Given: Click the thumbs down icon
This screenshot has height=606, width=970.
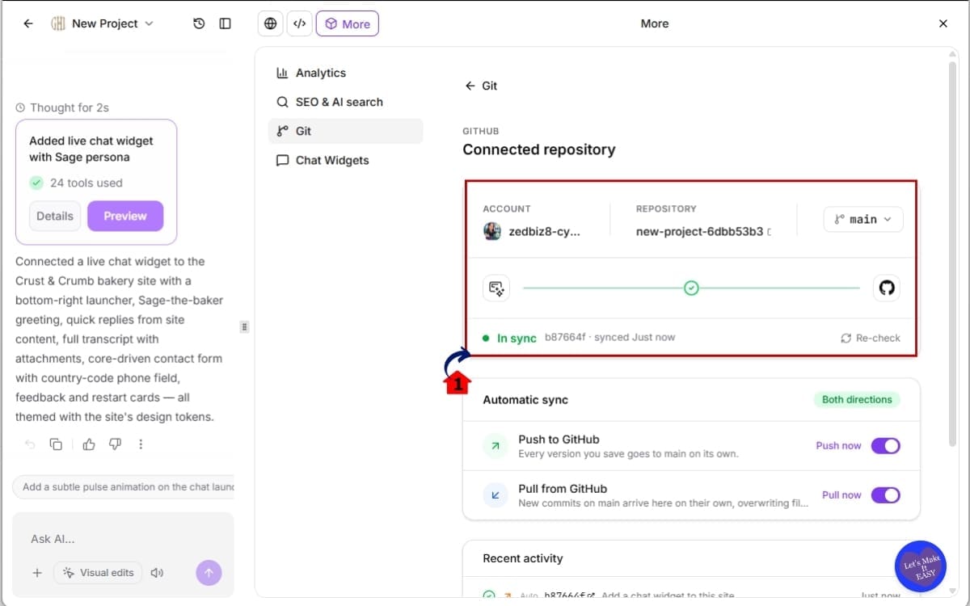Looking at the screenshot, I should click(115, 444).
